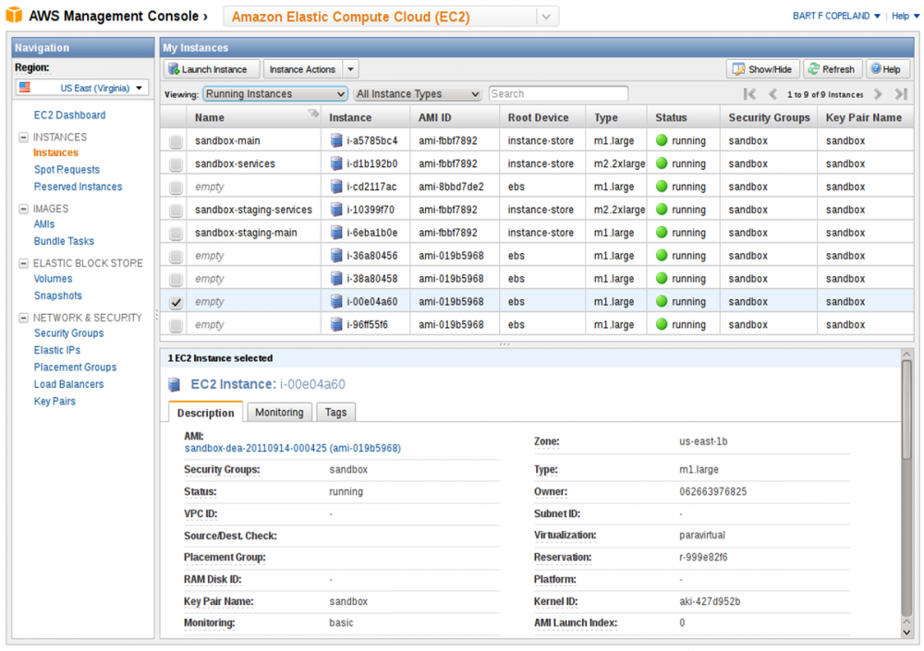
Task: Switch to the Monitoring tab
Action: click(279, 412)
